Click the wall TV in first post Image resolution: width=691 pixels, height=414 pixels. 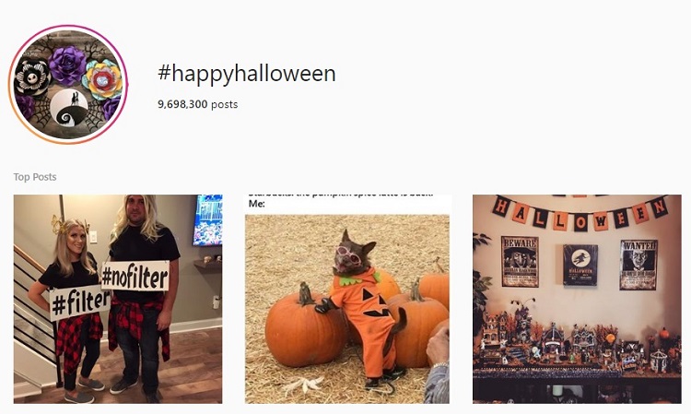207,220
